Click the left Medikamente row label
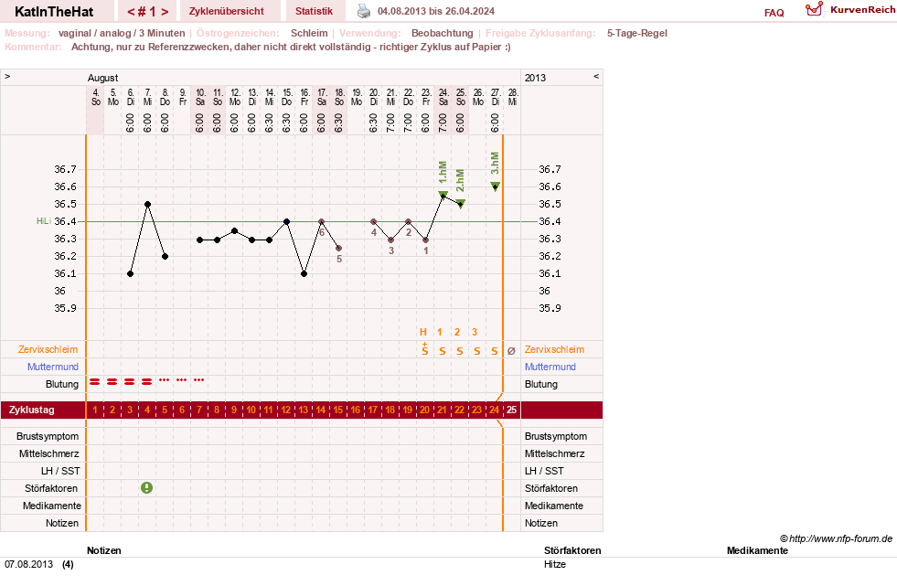 click(x=52, y=506)
